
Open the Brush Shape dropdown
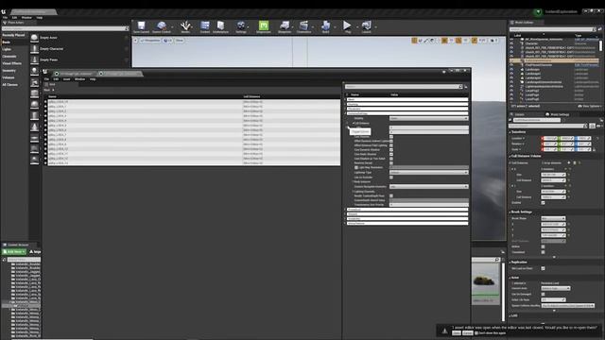pos(553,218)
